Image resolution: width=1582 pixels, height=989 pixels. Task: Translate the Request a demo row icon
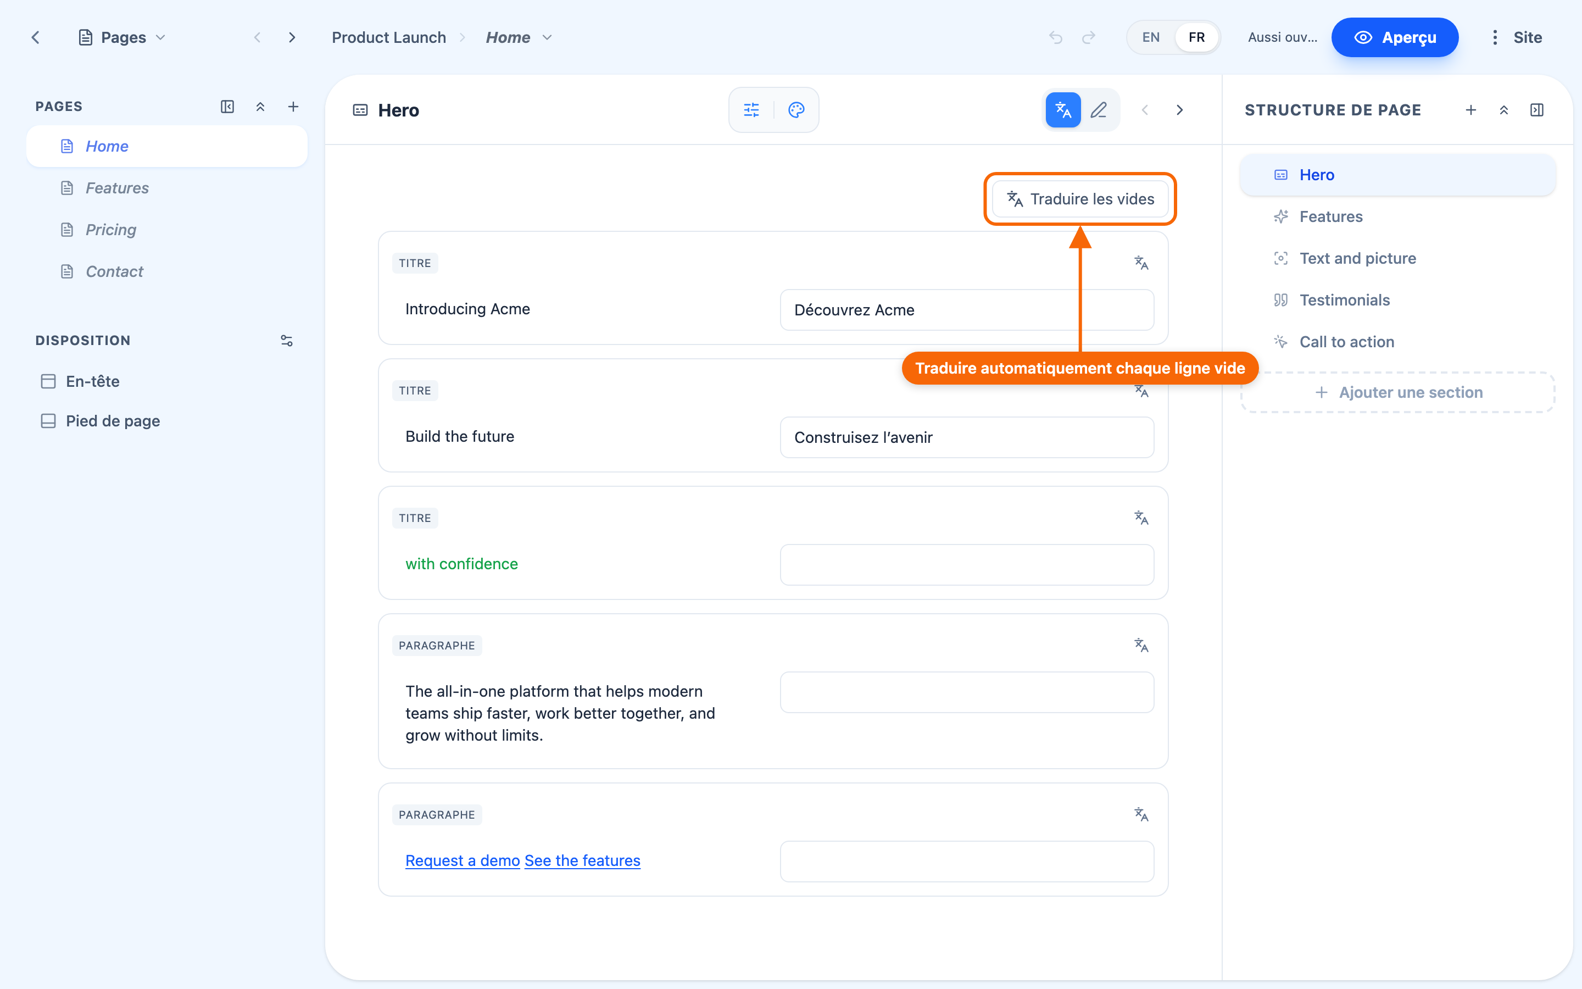(1141, 815)
